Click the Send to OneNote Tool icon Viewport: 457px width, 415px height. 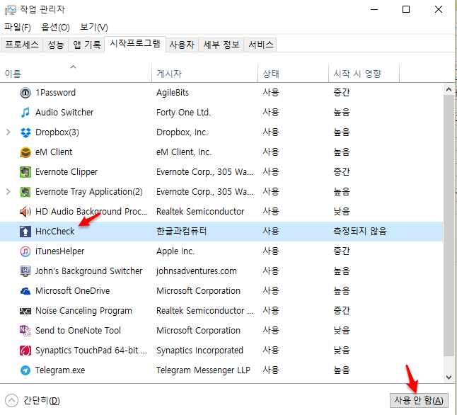(x=25, y=331)
